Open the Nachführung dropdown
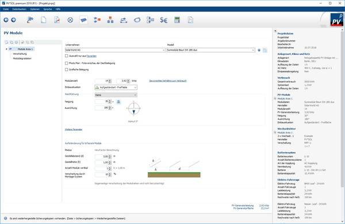345x224 pixels. (116, 95)
